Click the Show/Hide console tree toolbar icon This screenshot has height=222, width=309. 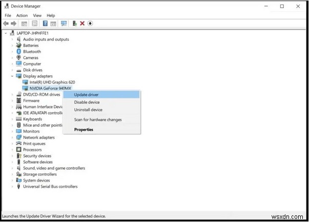(x=24, y=24)
